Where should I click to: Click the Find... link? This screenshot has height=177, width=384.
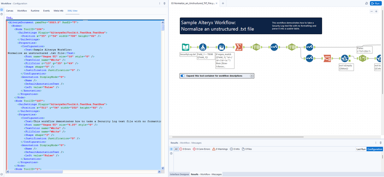pyautogui.click(x=10, y=17)
